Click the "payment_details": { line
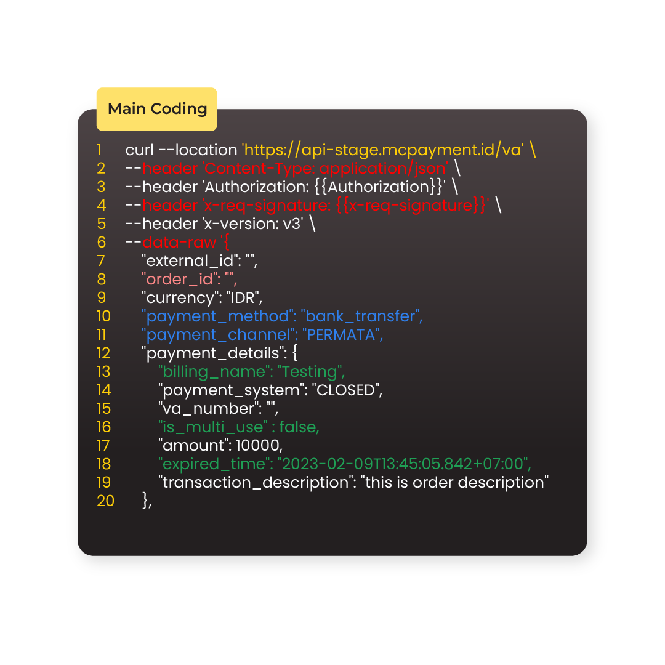Image resolution: width=665 pixels, height=665 pixels. click(220, 353)
